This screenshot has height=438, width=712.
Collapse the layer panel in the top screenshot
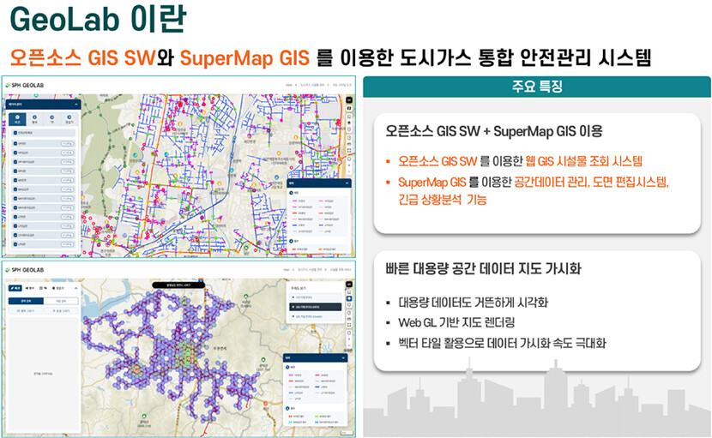coord(75,105)
